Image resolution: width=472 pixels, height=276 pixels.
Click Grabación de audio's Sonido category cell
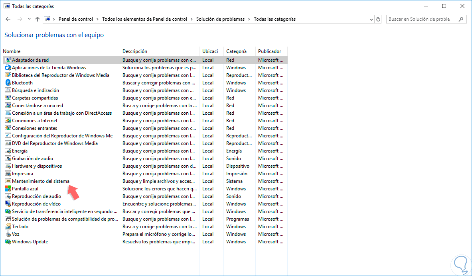pyautogui.click(x=233, y=158)
